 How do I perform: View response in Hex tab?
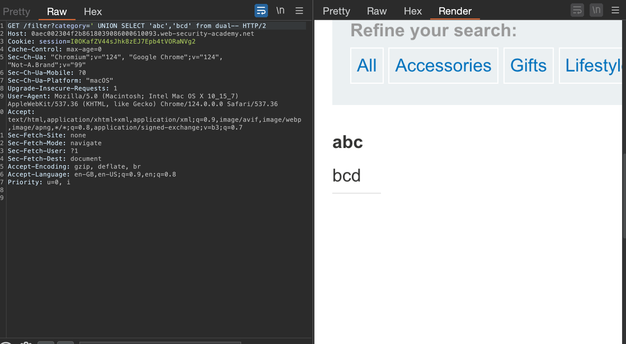tap(413, 11)
